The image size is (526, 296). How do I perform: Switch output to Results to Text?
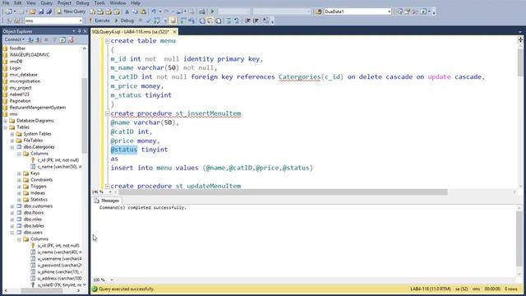click(x=202, y=21)
